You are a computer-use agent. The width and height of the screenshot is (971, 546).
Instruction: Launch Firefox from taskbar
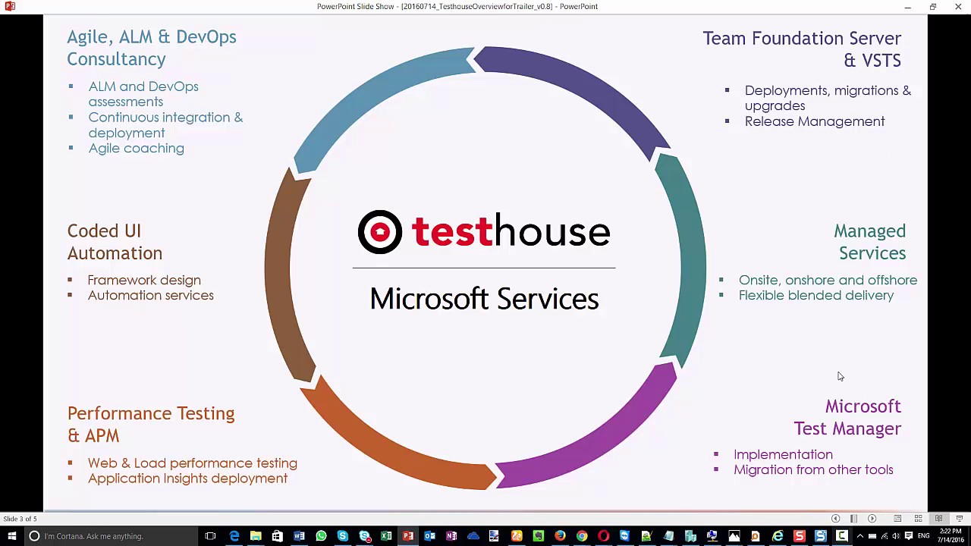(x=560, y=536)
